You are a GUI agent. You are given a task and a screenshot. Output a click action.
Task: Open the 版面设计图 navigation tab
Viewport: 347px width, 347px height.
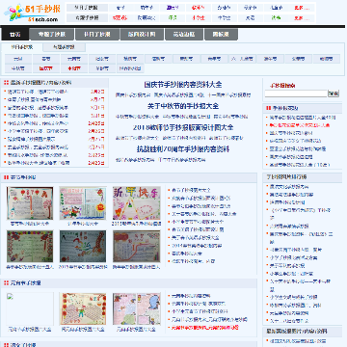pyautogui.click(x=142, y=35)
